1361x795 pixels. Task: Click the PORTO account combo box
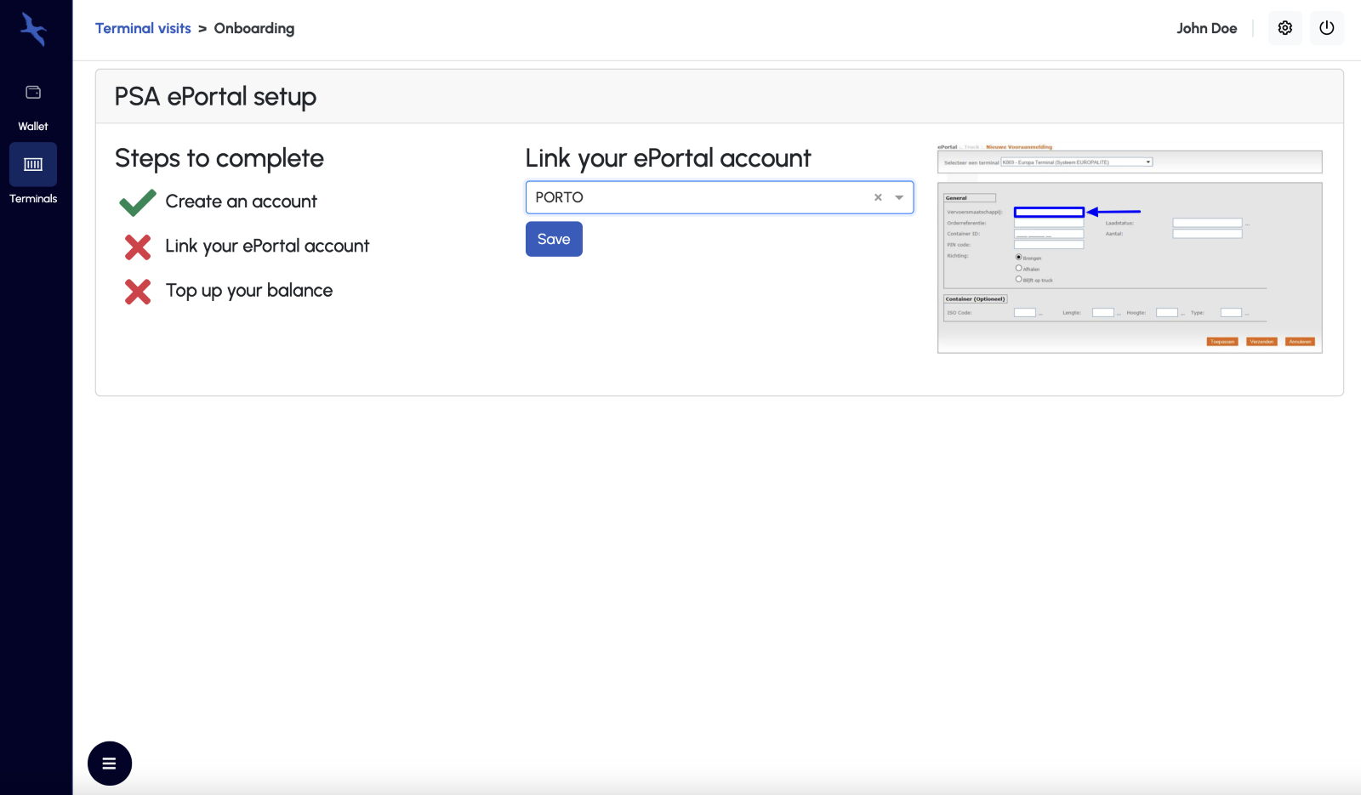[720, 197]
